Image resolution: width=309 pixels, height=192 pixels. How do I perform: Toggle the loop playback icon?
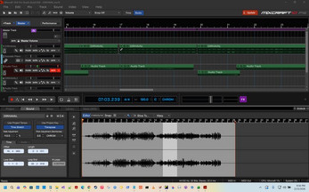point(62,100)
